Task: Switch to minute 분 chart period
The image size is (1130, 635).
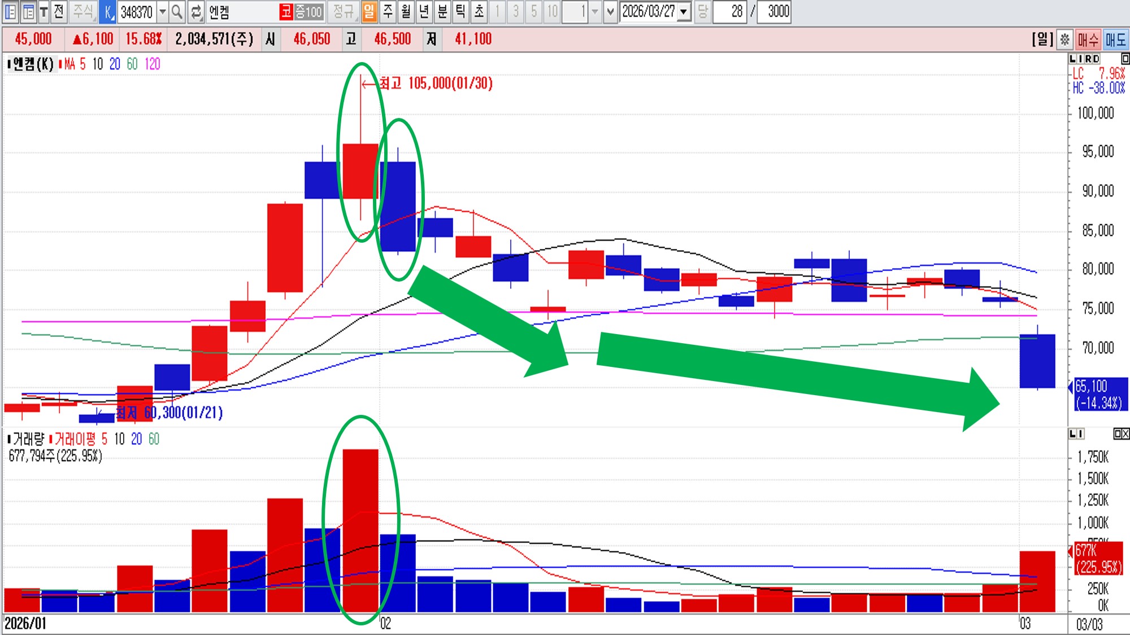Action: (442, 11)
